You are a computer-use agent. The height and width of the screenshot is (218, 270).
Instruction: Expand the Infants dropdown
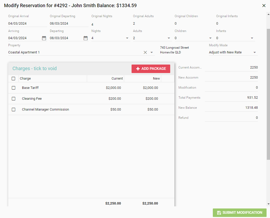pyautogui.click(x=252, y=38)
